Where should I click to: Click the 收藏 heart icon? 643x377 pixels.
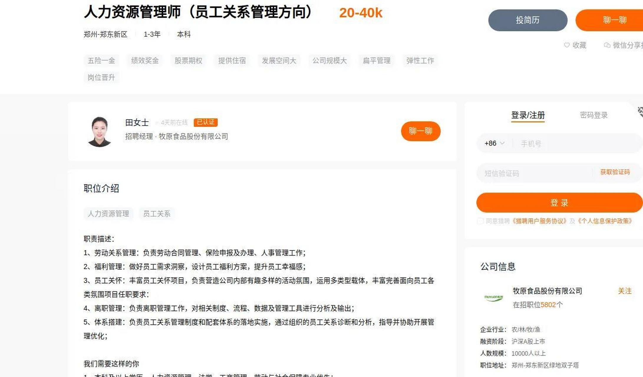pyautogui.click(x=566, y=45)
